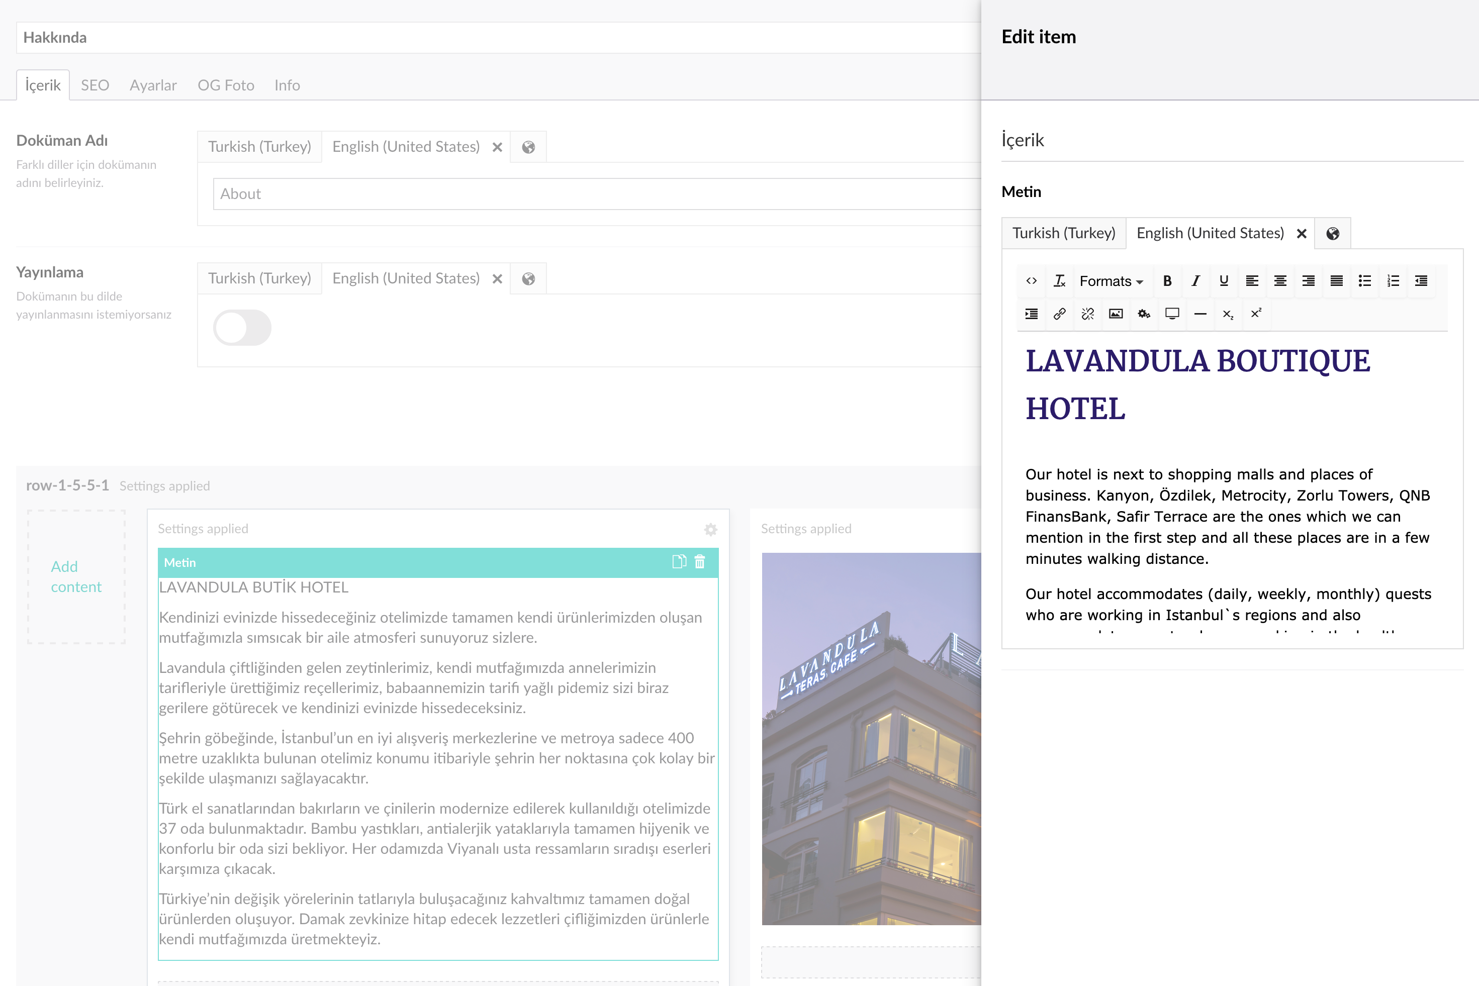1479x986 pixels.
Task: Apply superscript formatting
Action: (1256, 314)
